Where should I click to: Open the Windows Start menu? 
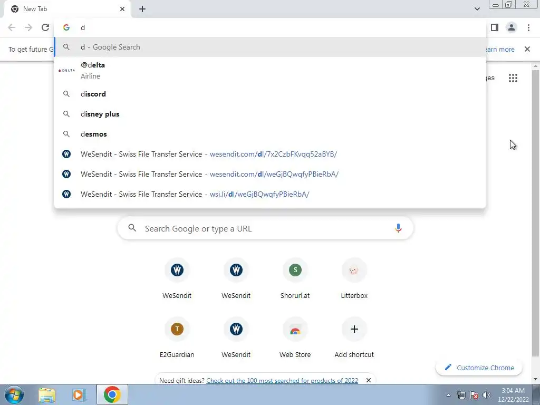click(x=14, y=394)
